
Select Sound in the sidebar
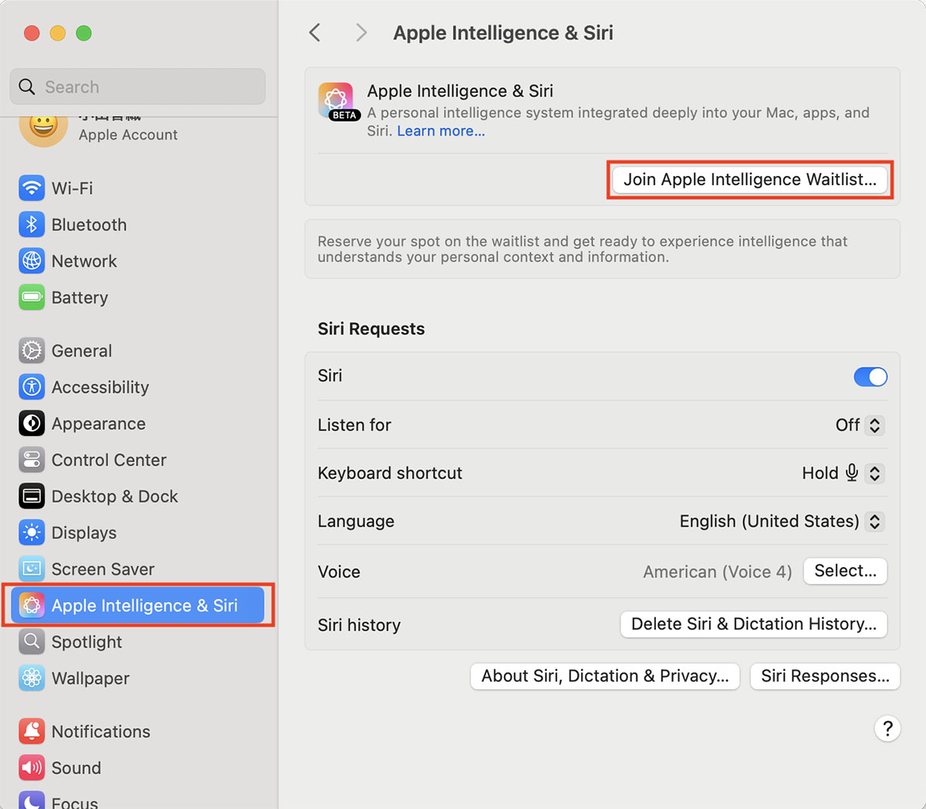tap(139, 767)
